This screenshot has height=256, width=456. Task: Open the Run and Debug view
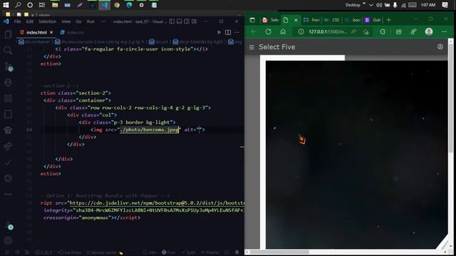coord(8,82)
